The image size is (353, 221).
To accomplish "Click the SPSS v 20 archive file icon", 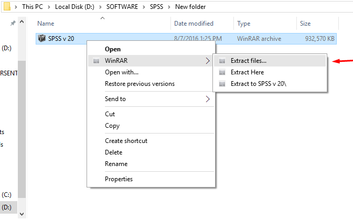I will (42, 38).
